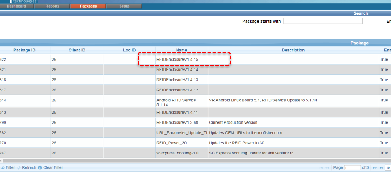Select the Packages tab
The height and width of the screenshot is (172, 392).
point(88,6)
